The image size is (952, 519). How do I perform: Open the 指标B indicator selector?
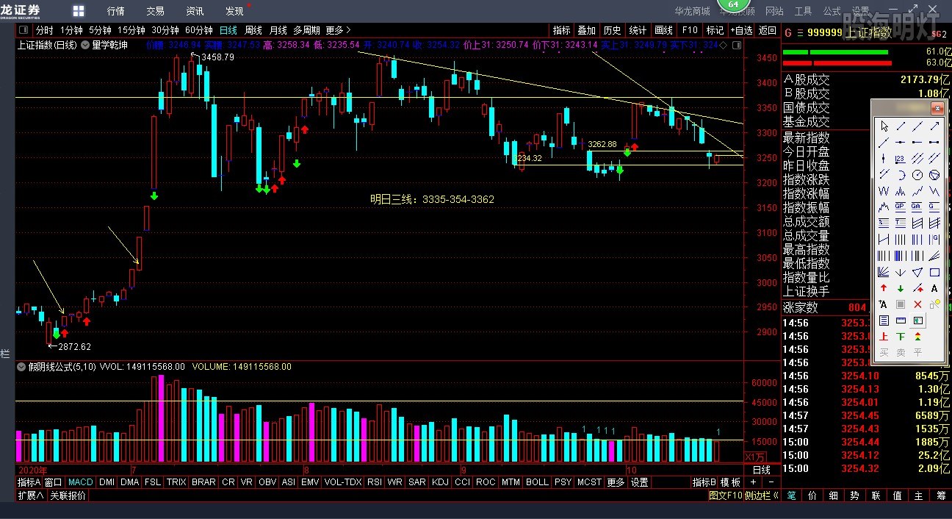[704, 482]
